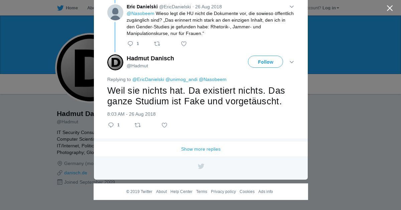Open the Help Center footer link
Image resolution: width=401 pixels, height=210 pixels.
tap(181, 192)
